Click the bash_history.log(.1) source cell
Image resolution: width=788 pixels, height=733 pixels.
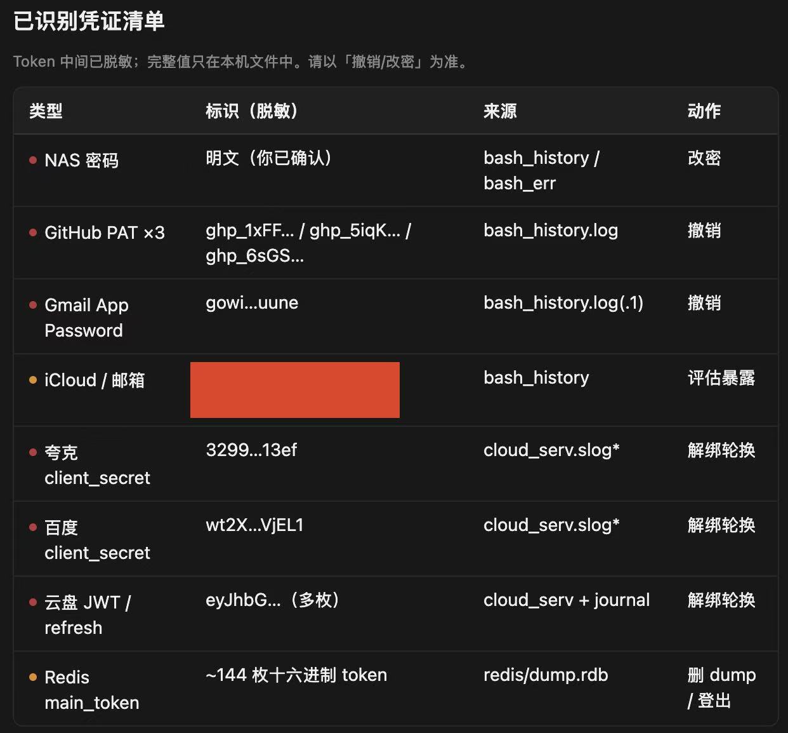coord(563,302)
